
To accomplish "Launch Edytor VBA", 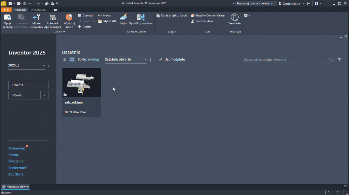I will click(107, 21).
